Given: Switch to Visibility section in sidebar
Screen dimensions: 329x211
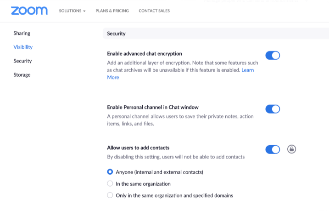Looking at the screenshot, I should [x=23, y=47].
